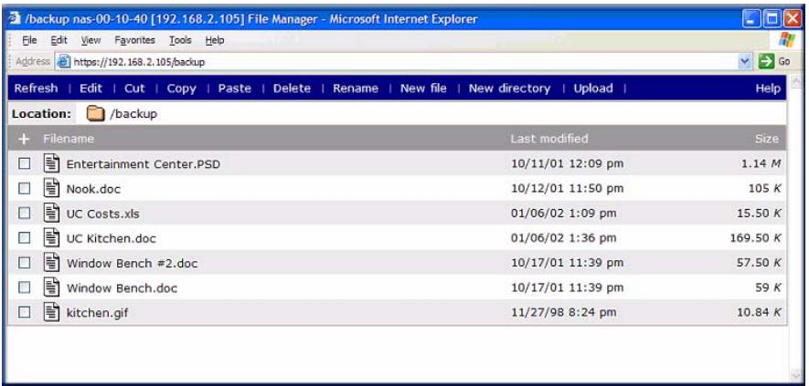Open the Favorites menu
The height and width of the screenshot is (386, 809).
pyautogui.click(x=134, y=40)
